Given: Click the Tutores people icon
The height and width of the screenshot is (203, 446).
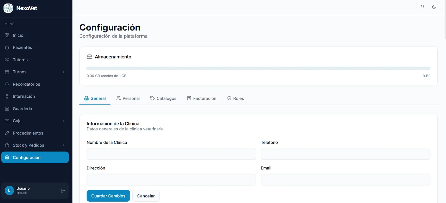Looking at the screenshot, I should tap(7, 60).
